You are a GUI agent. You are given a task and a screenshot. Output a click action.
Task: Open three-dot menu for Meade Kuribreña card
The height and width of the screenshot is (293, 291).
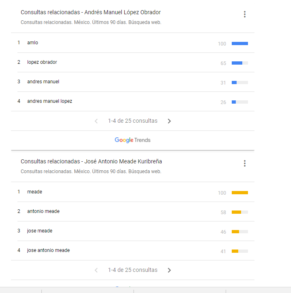pos(245,163)
